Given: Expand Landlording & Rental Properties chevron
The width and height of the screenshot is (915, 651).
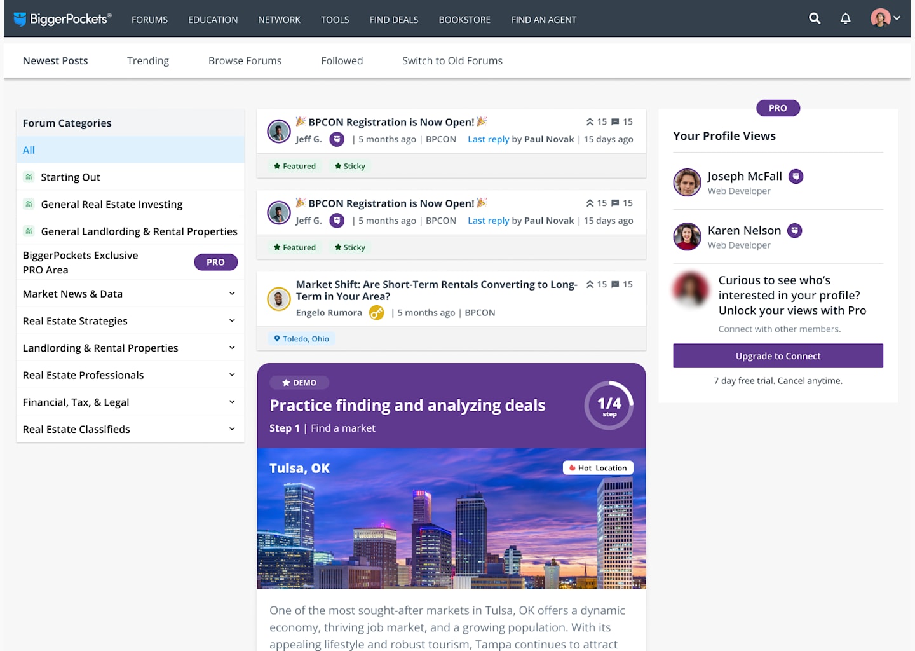Looking at the screenshot, I should (x=232, y=348).
